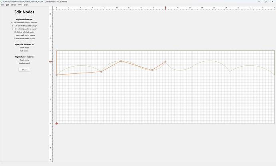This screenshot has height=166, width=276.
Task: Open the Help menu
Action: pyautogui.click(x=26, y=5)
